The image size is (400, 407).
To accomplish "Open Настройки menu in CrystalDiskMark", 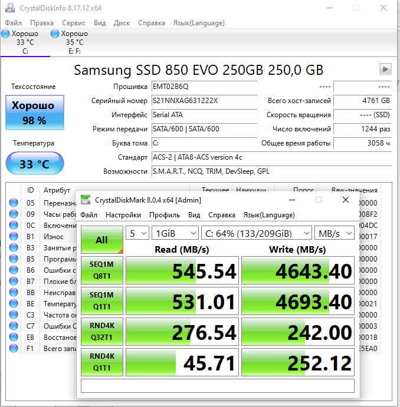I will click(123, 215).
